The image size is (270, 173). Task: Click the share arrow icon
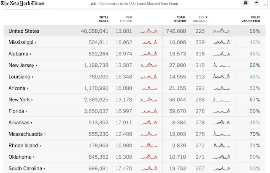point(256,3)
